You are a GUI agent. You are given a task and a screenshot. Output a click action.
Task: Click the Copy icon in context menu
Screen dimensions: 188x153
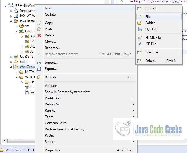(39, 23)
